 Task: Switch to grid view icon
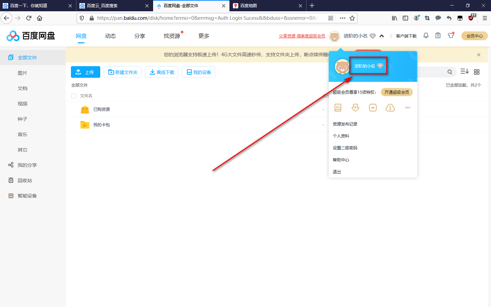click(477, 72)
